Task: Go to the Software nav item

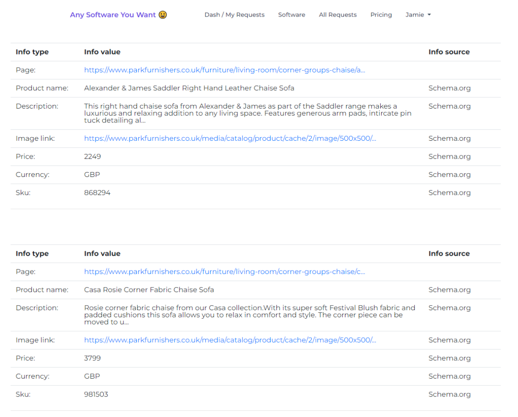Action: pos(292,15)
